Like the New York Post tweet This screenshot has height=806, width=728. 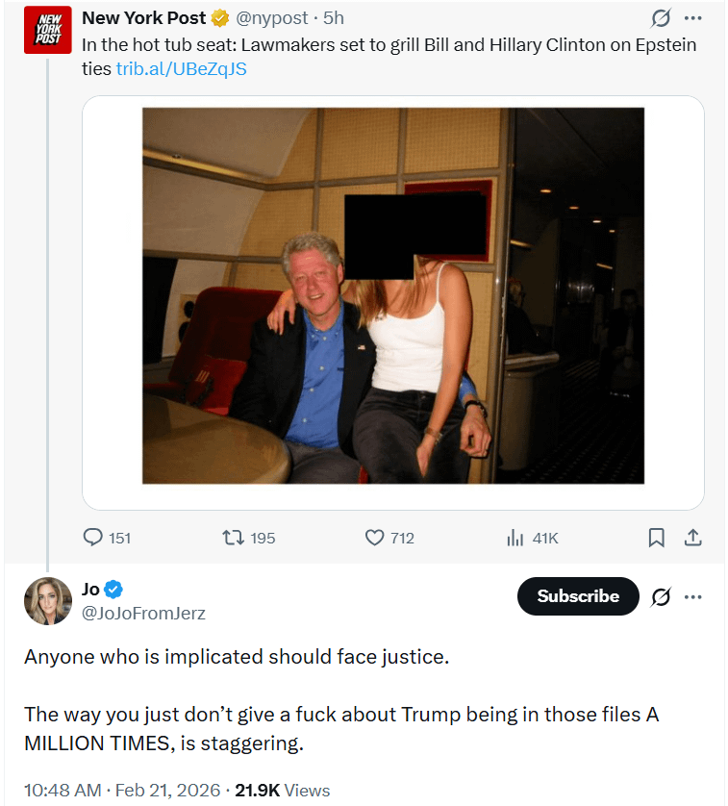coord(375,538)
